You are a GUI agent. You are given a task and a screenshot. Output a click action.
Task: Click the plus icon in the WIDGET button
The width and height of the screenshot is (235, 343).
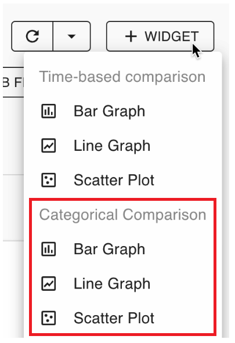pyautogui.click(x=131, y=37)
